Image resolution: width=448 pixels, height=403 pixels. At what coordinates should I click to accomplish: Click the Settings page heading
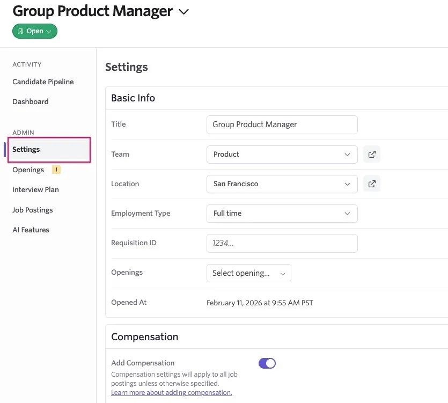click(126, 67)
